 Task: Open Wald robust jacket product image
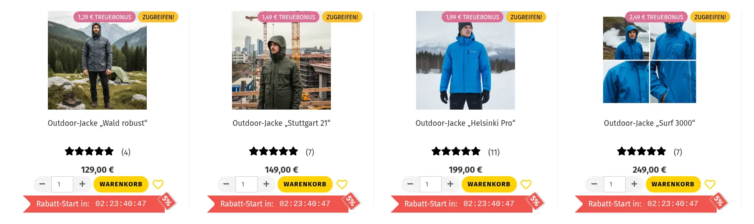97,66
